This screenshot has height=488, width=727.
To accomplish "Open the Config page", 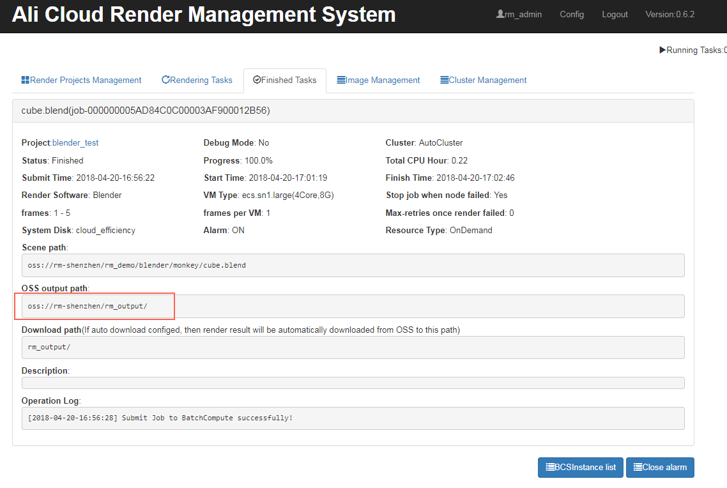I will click(x=572, y=14).
